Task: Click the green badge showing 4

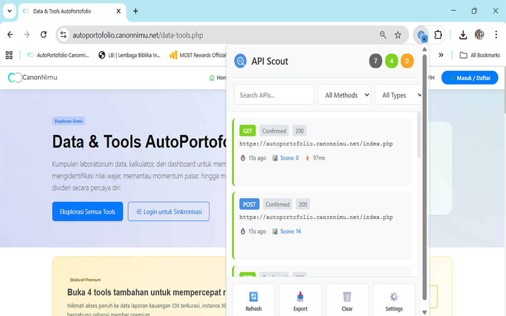Action: point(391,61)
